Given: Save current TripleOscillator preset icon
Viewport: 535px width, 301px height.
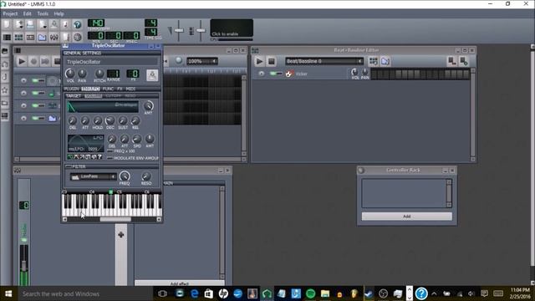Looking at the screenshot, I should 152,75.
